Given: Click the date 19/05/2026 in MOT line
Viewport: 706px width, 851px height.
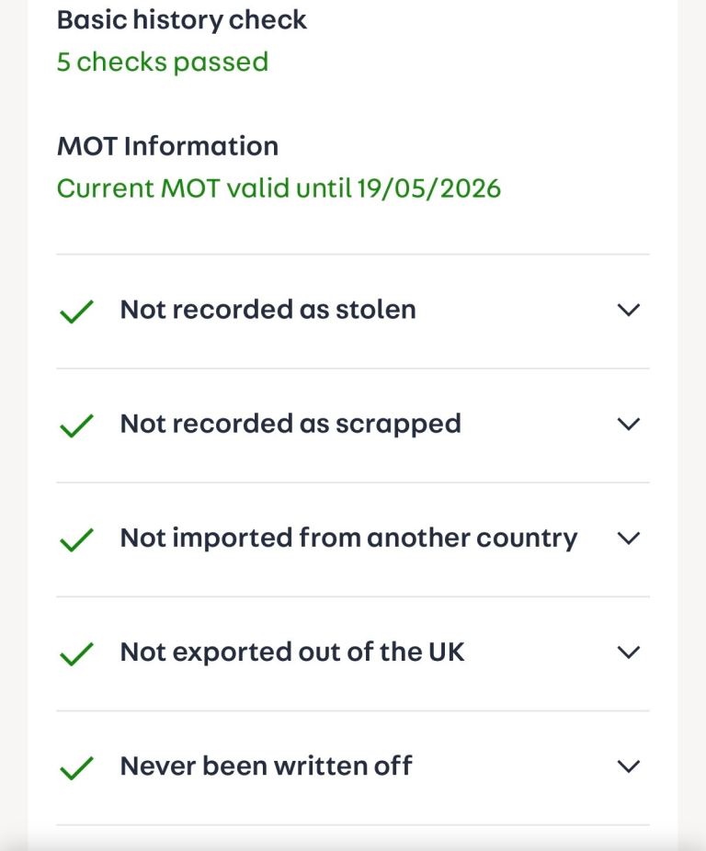Looking at the screenshot, I should pyautogui.click(x=429, y=188).
